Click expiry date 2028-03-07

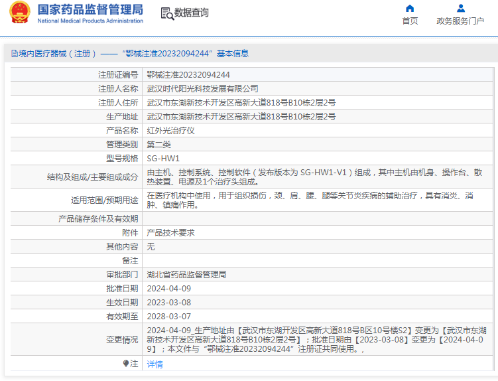(169, 317)
